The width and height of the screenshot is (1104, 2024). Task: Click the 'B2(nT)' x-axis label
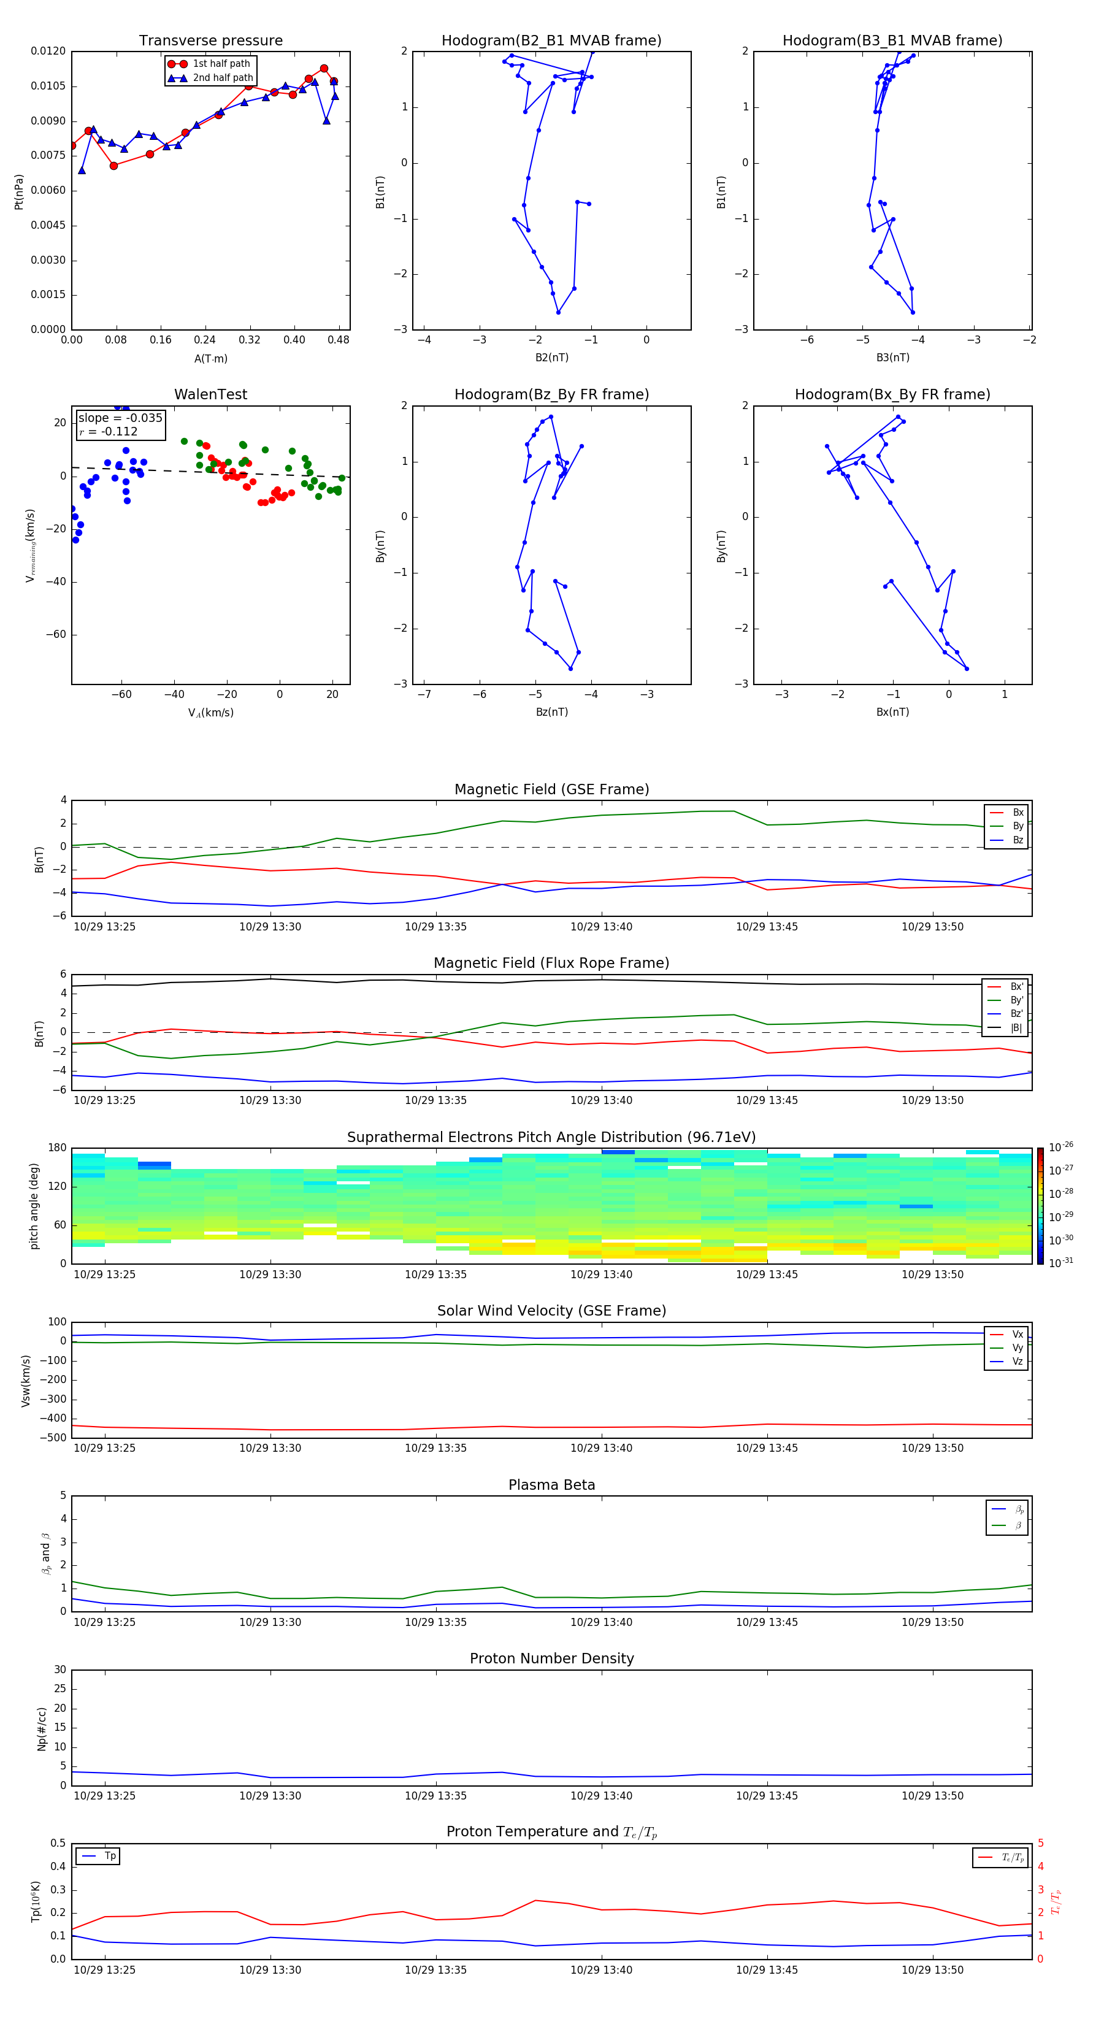[x=551, y=358]
